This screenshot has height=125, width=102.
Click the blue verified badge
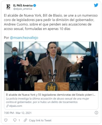(35, 6)
